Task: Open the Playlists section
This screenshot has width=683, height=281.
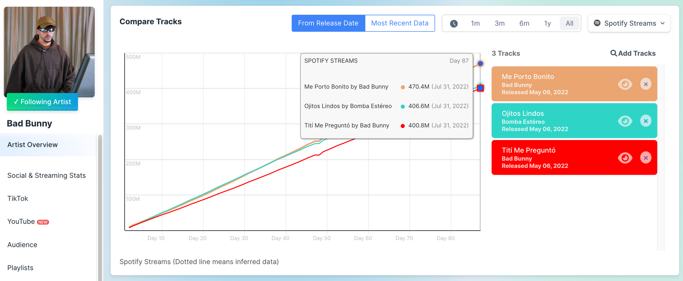Action: [x=20, y=268]
